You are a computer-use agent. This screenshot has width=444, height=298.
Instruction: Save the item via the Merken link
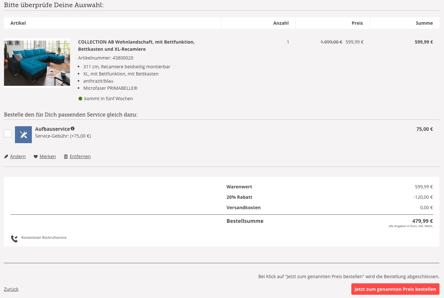click(48, 156)
